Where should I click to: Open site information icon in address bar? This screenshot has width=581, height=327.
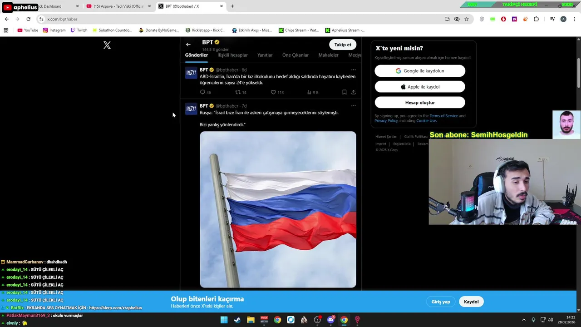pos(41,19)
